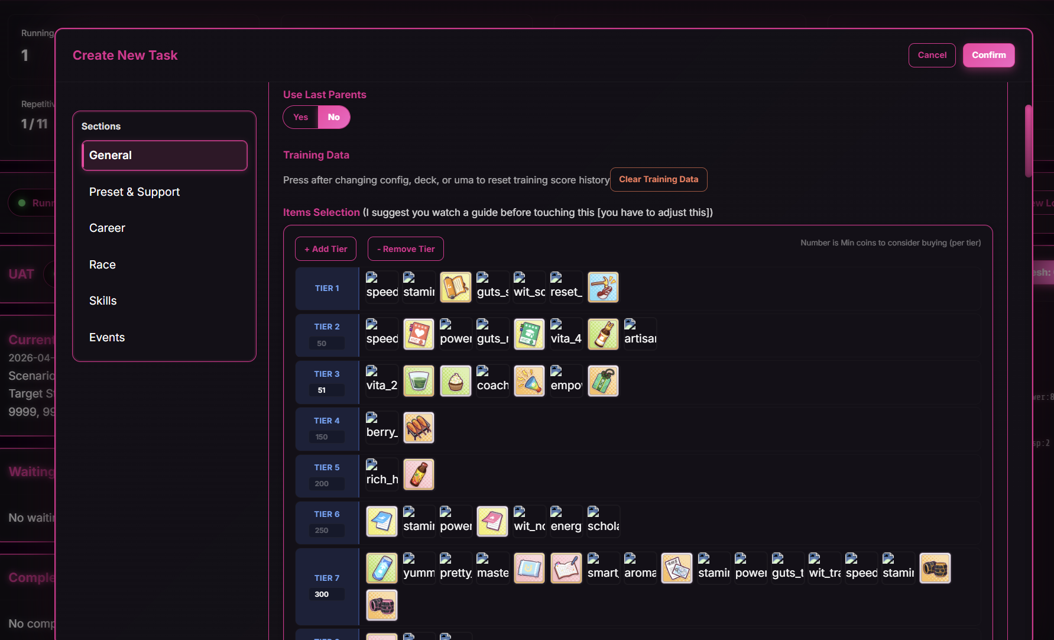The height and width of the screenshot is (640, 1054).
Task: Pick the open notebook with pen icon in Tier 7
Action: click(566, 568)
